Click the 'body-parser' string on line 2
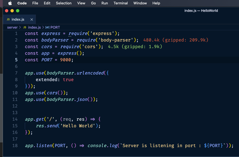The width and height of the screenshot is (239, 157). tap(116, 40)
